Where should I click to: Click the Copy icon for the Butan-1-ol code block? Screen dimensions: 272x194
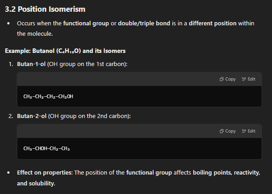[x=221, y=79]
